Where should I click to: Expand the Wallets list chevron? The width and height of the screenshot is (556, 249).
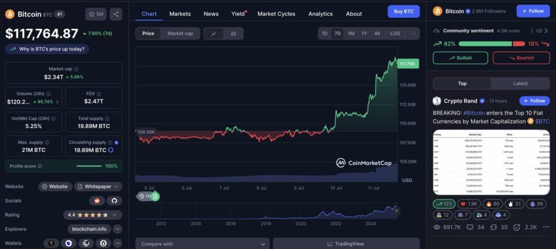pos(117,244)
